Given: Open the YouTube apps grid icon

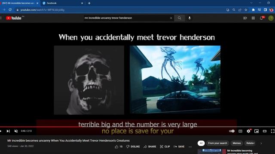Looking at the screenshot, I should tap(253, 18).
